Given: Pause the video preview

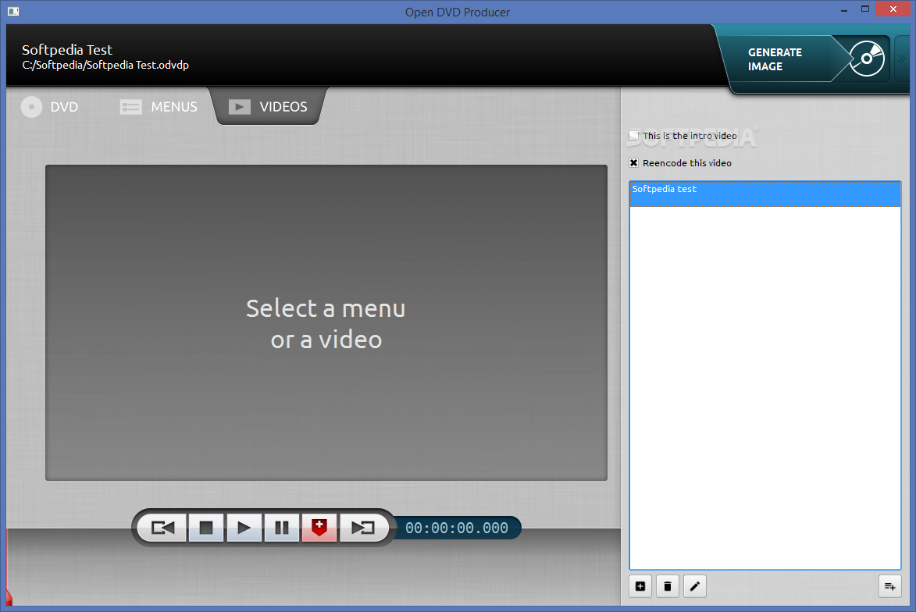Looking at the screenshot, I should (x=282, y=528).
